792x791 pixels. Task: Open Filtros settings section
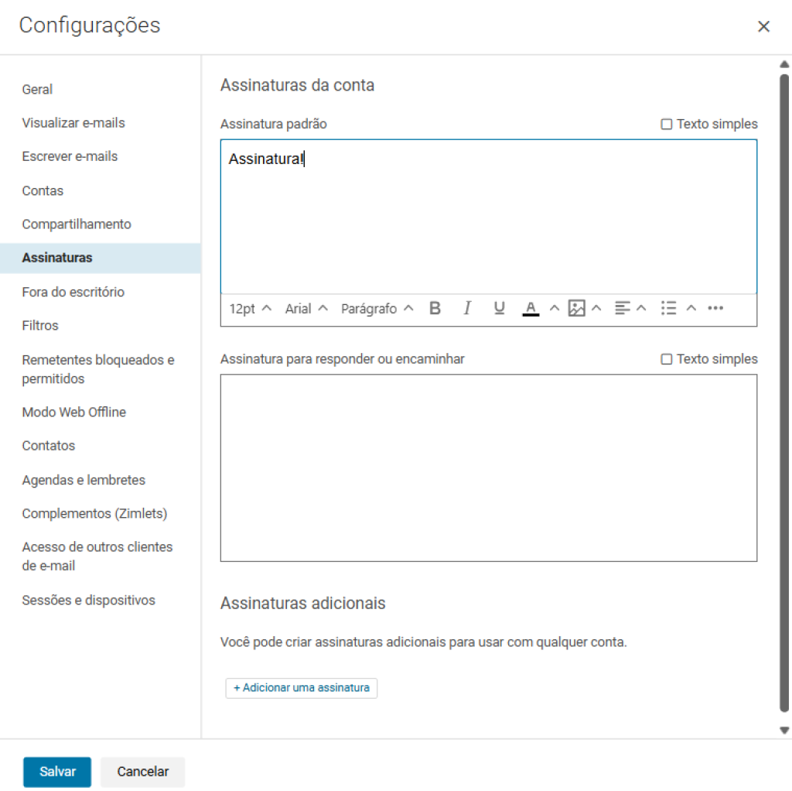[x=40, y=326]
